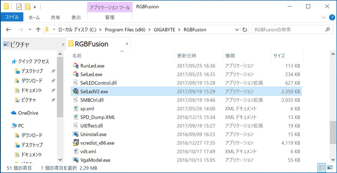Screen dimensions: 337x173
Task: Switch to details view button
Action: (x=322, y=168)
